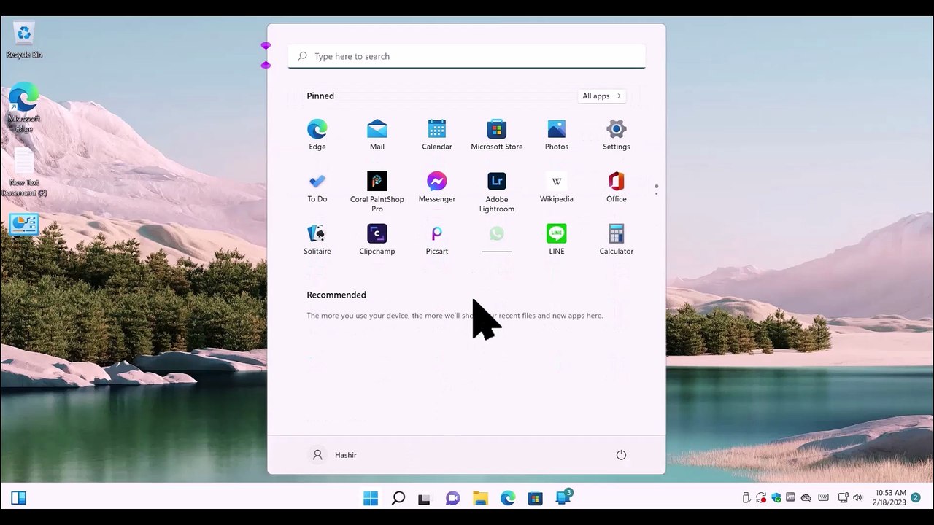
Task: Open the Photos app
Action: tap(556, 135)
